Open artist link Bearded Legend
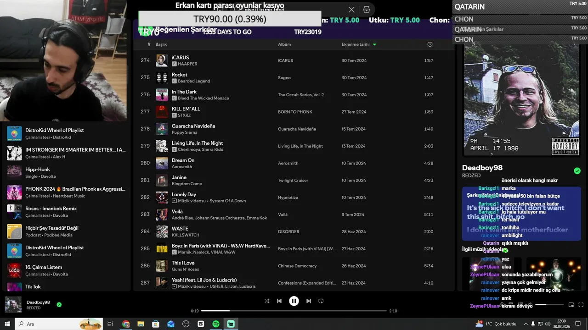 [194, 81]
